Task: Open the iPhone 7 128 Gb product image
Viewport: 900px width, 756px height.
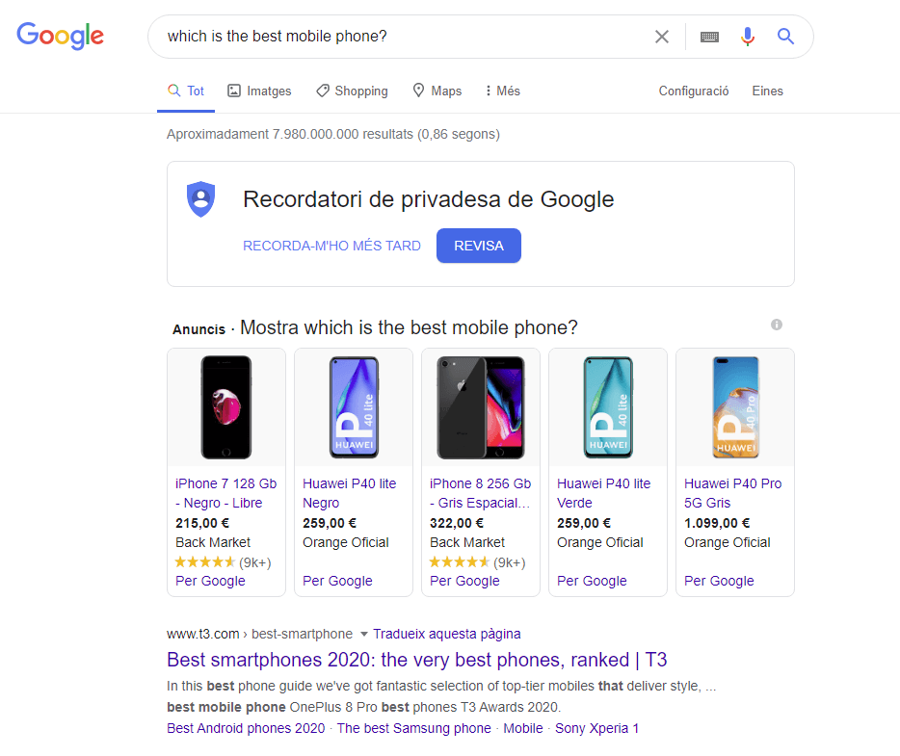Action: (x=226, y=406)
